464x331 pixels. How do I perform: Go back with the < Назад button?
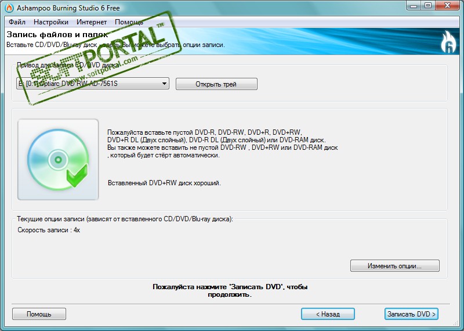pos(328,314)
